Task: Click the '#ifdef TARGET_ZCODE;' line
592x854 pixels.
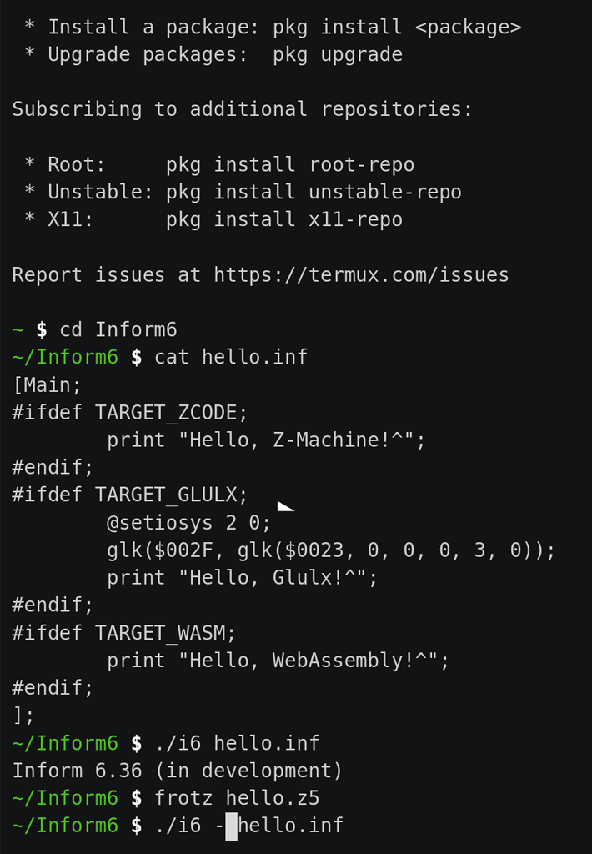Action: pyautogui.click(x=129, y=413)
